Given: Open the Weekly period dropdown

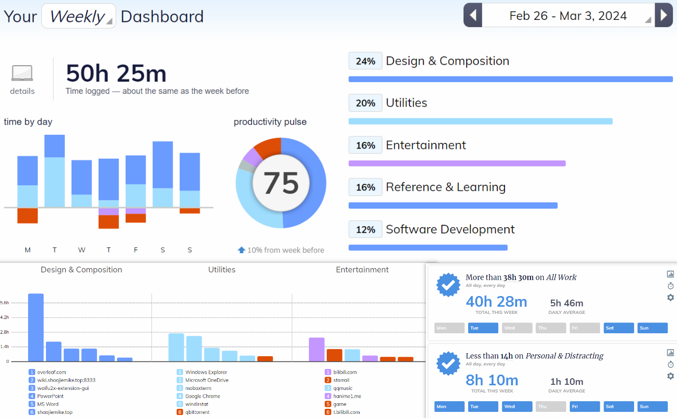Looking at the screenshot, I should click(79, 16).
